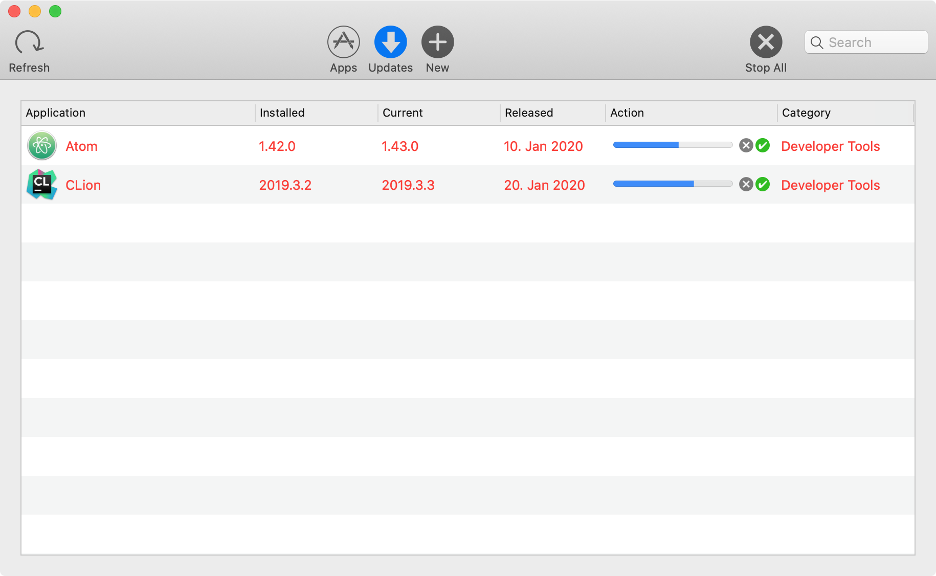Sort by the Category column header
The image size is (936, 576).
[x=845, y=113]
